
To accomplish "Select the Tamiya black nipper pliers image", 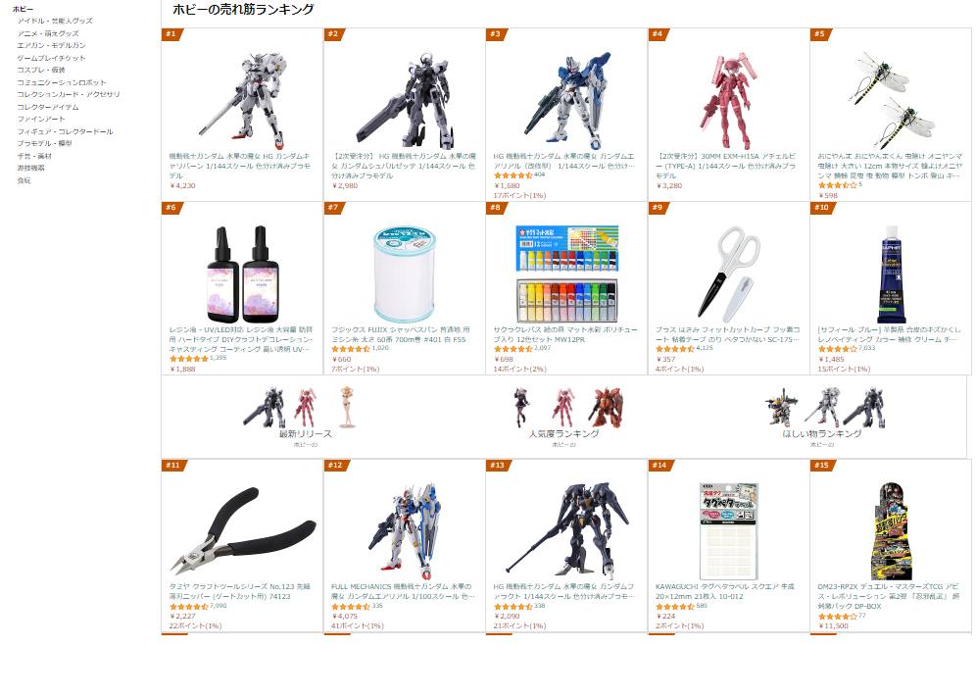I will click(x=243, y=530).
